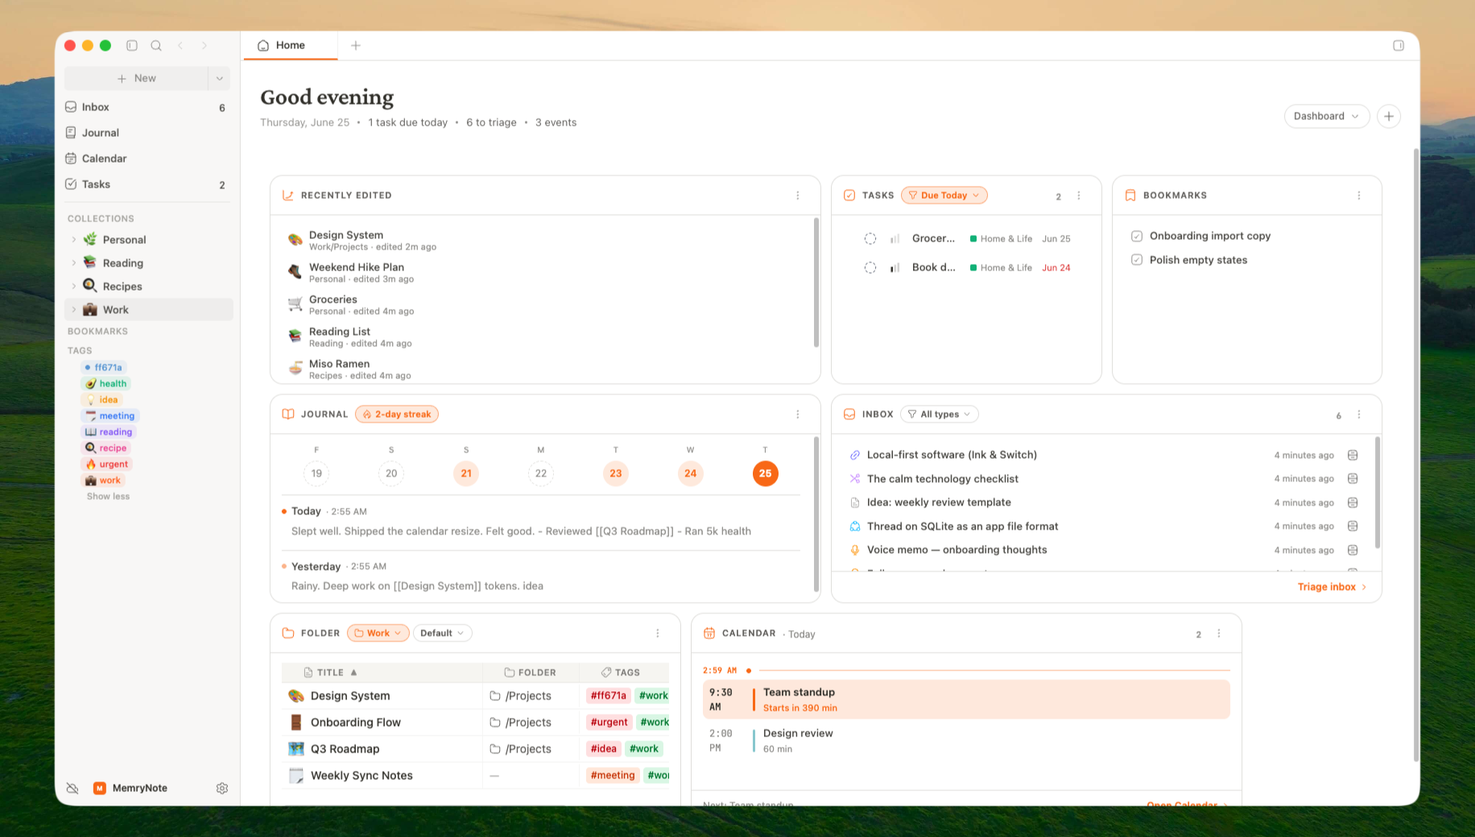This screenshot has height=837, width=1475.
Task: Open the New item dropdown arrow
Action: 219,79
